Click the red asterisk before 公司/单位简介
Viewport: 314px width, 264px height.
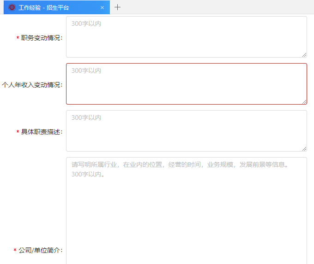coord(15,251)
